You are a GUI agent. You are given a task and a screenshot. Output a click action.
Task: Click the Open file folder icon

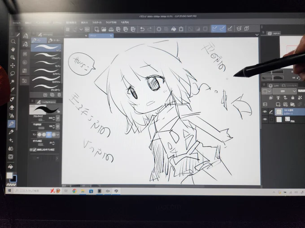click(104, 29)
